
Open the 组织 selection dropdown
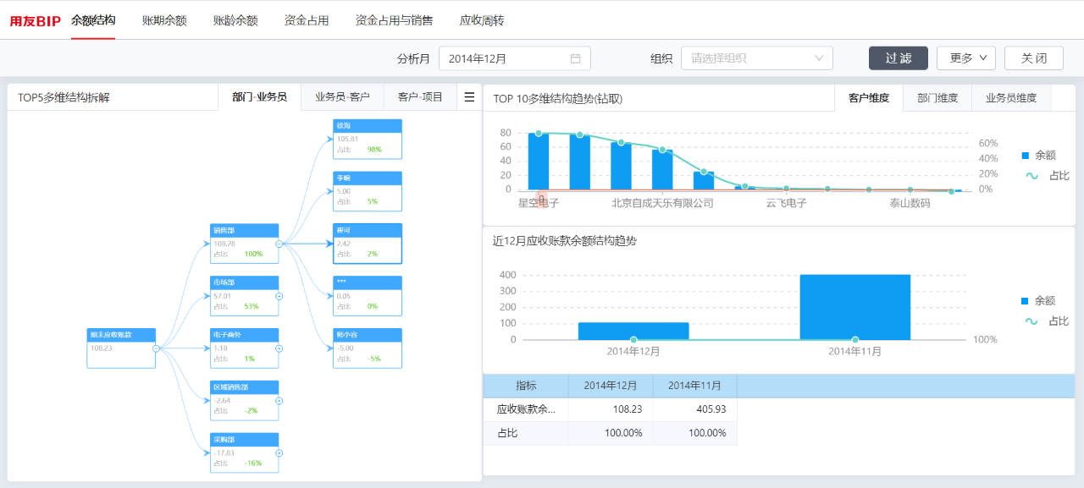tap(756, 58)
